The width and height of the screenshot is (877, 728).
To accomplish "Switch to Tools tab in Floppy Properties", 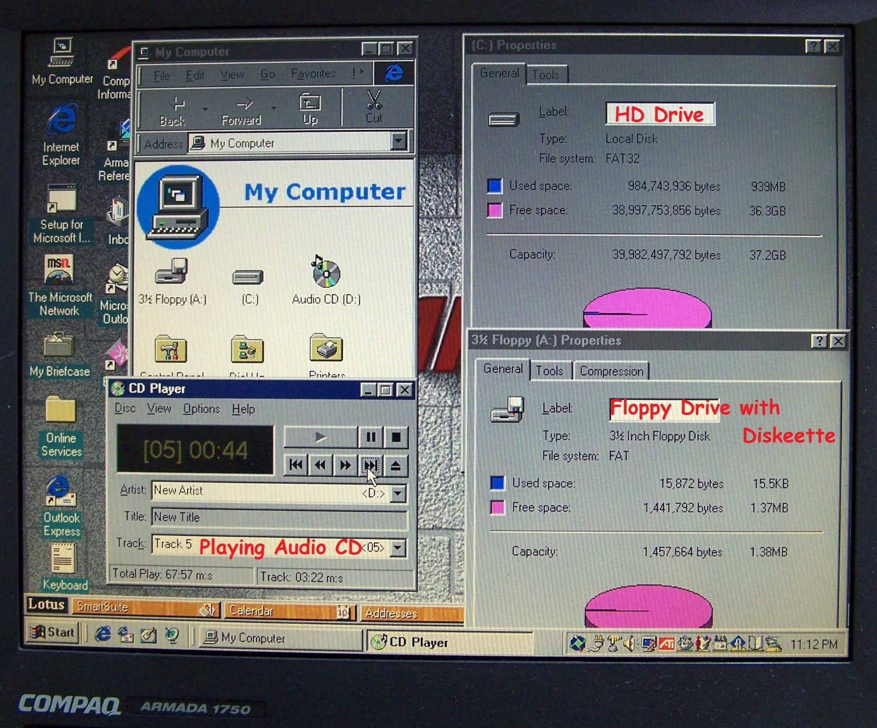I will pyautogui.click(x=550, y=371).
